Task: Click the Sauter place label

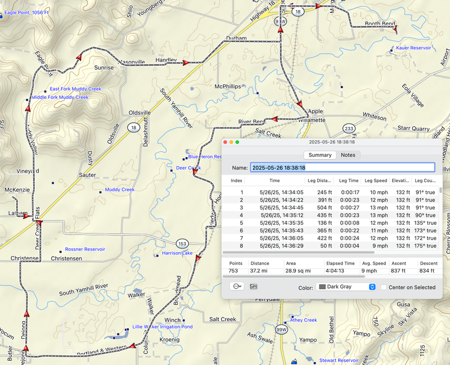Action: click(x=87, y=175)
